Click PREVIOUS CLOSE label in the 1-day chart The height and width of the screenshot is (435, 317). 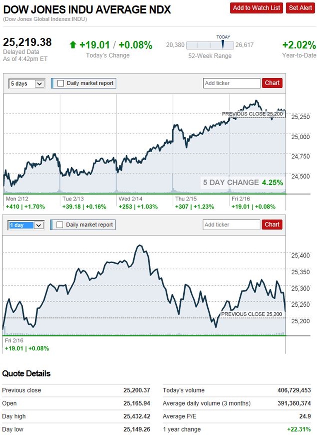tap(252, 314)
